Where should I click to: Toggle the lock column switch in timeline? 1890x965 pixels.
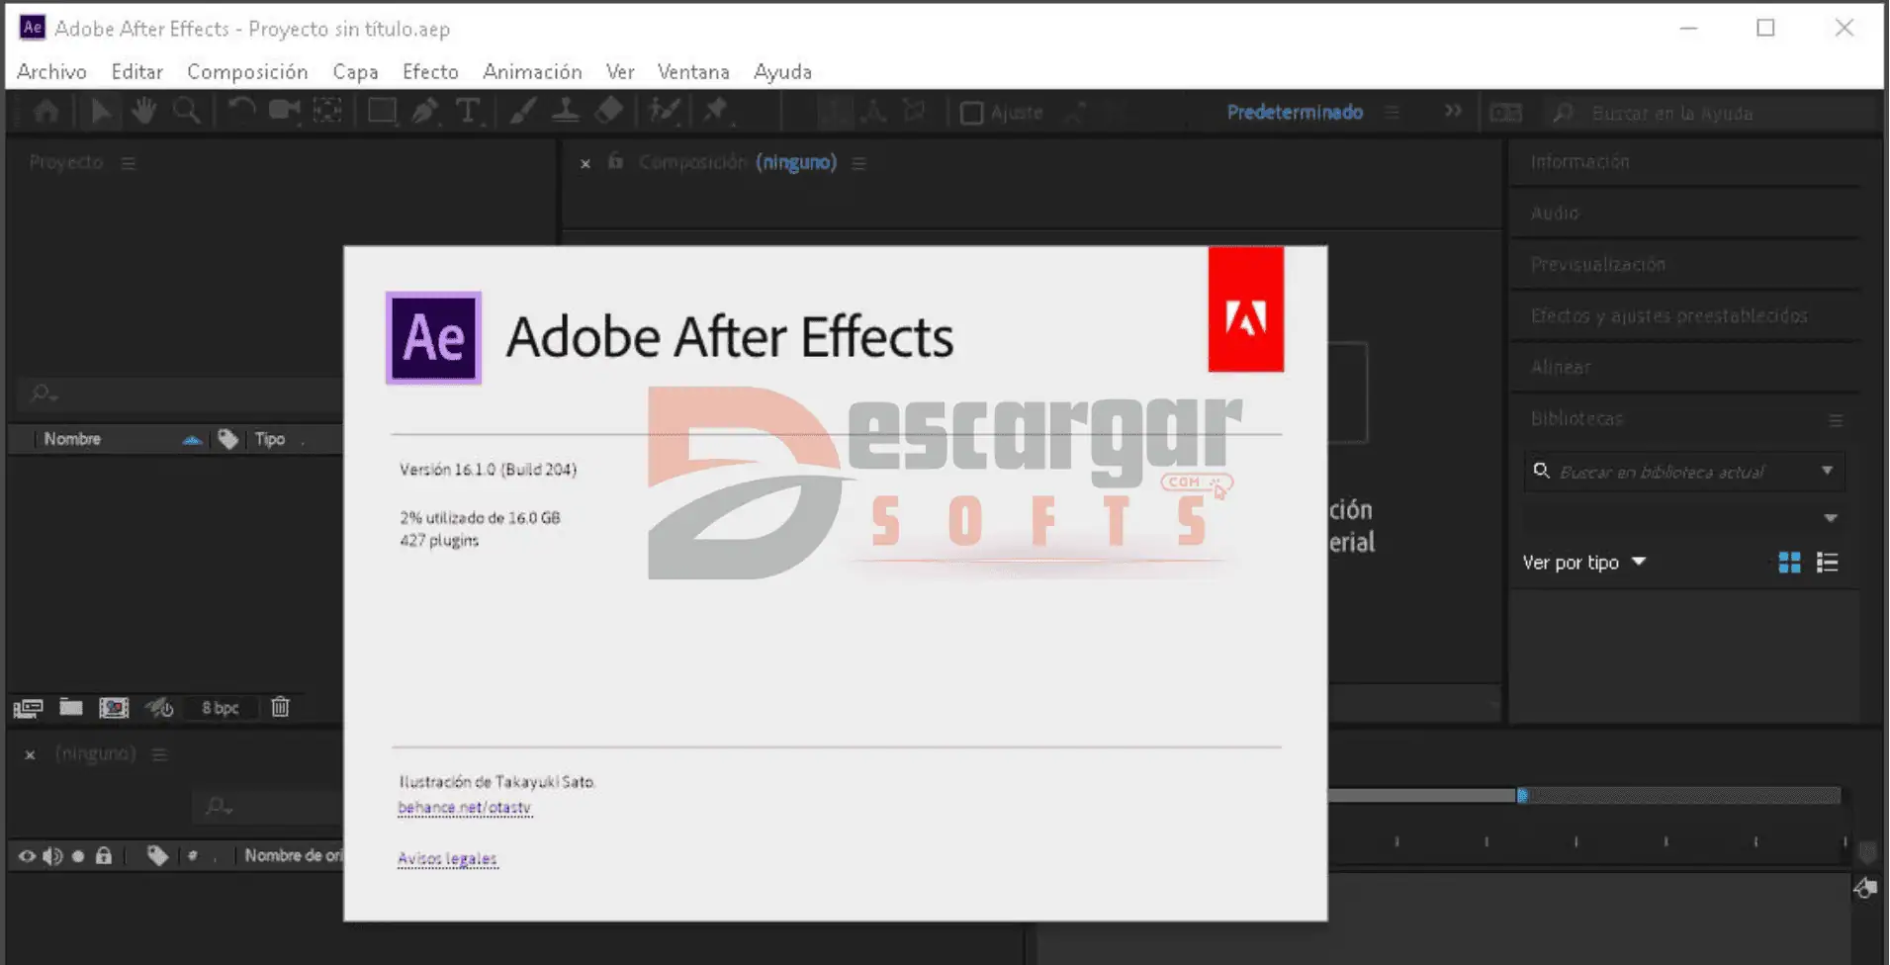(104, 855)
